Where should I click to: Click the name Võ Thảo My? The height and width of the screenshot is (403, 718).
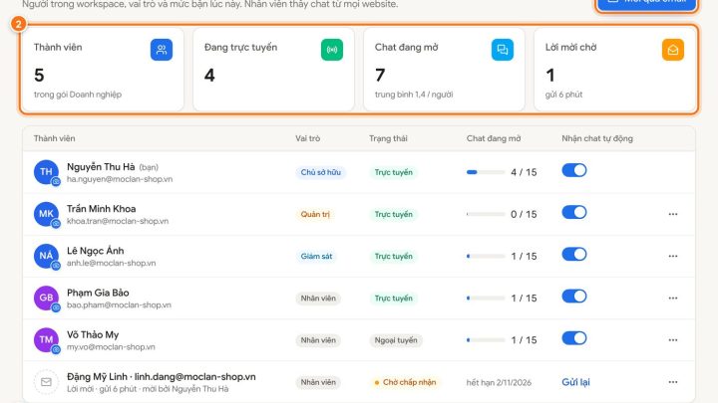(x=93, y=335)
